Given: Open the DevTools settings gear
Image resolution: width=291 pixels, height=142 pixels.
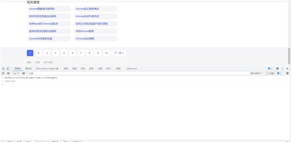Looking at the screenshot, I should (278, 68).
